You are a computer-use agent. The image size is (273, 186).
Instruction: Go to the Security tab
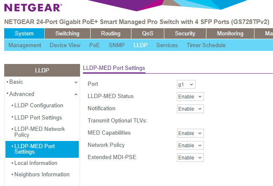[185, 34]
